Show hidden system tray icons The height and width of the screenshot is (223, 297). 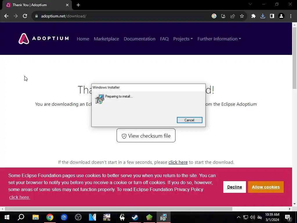click(239, 217)
